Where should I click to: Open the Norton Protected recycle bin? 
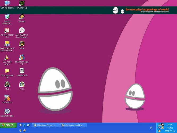click(x=7, y=17)
